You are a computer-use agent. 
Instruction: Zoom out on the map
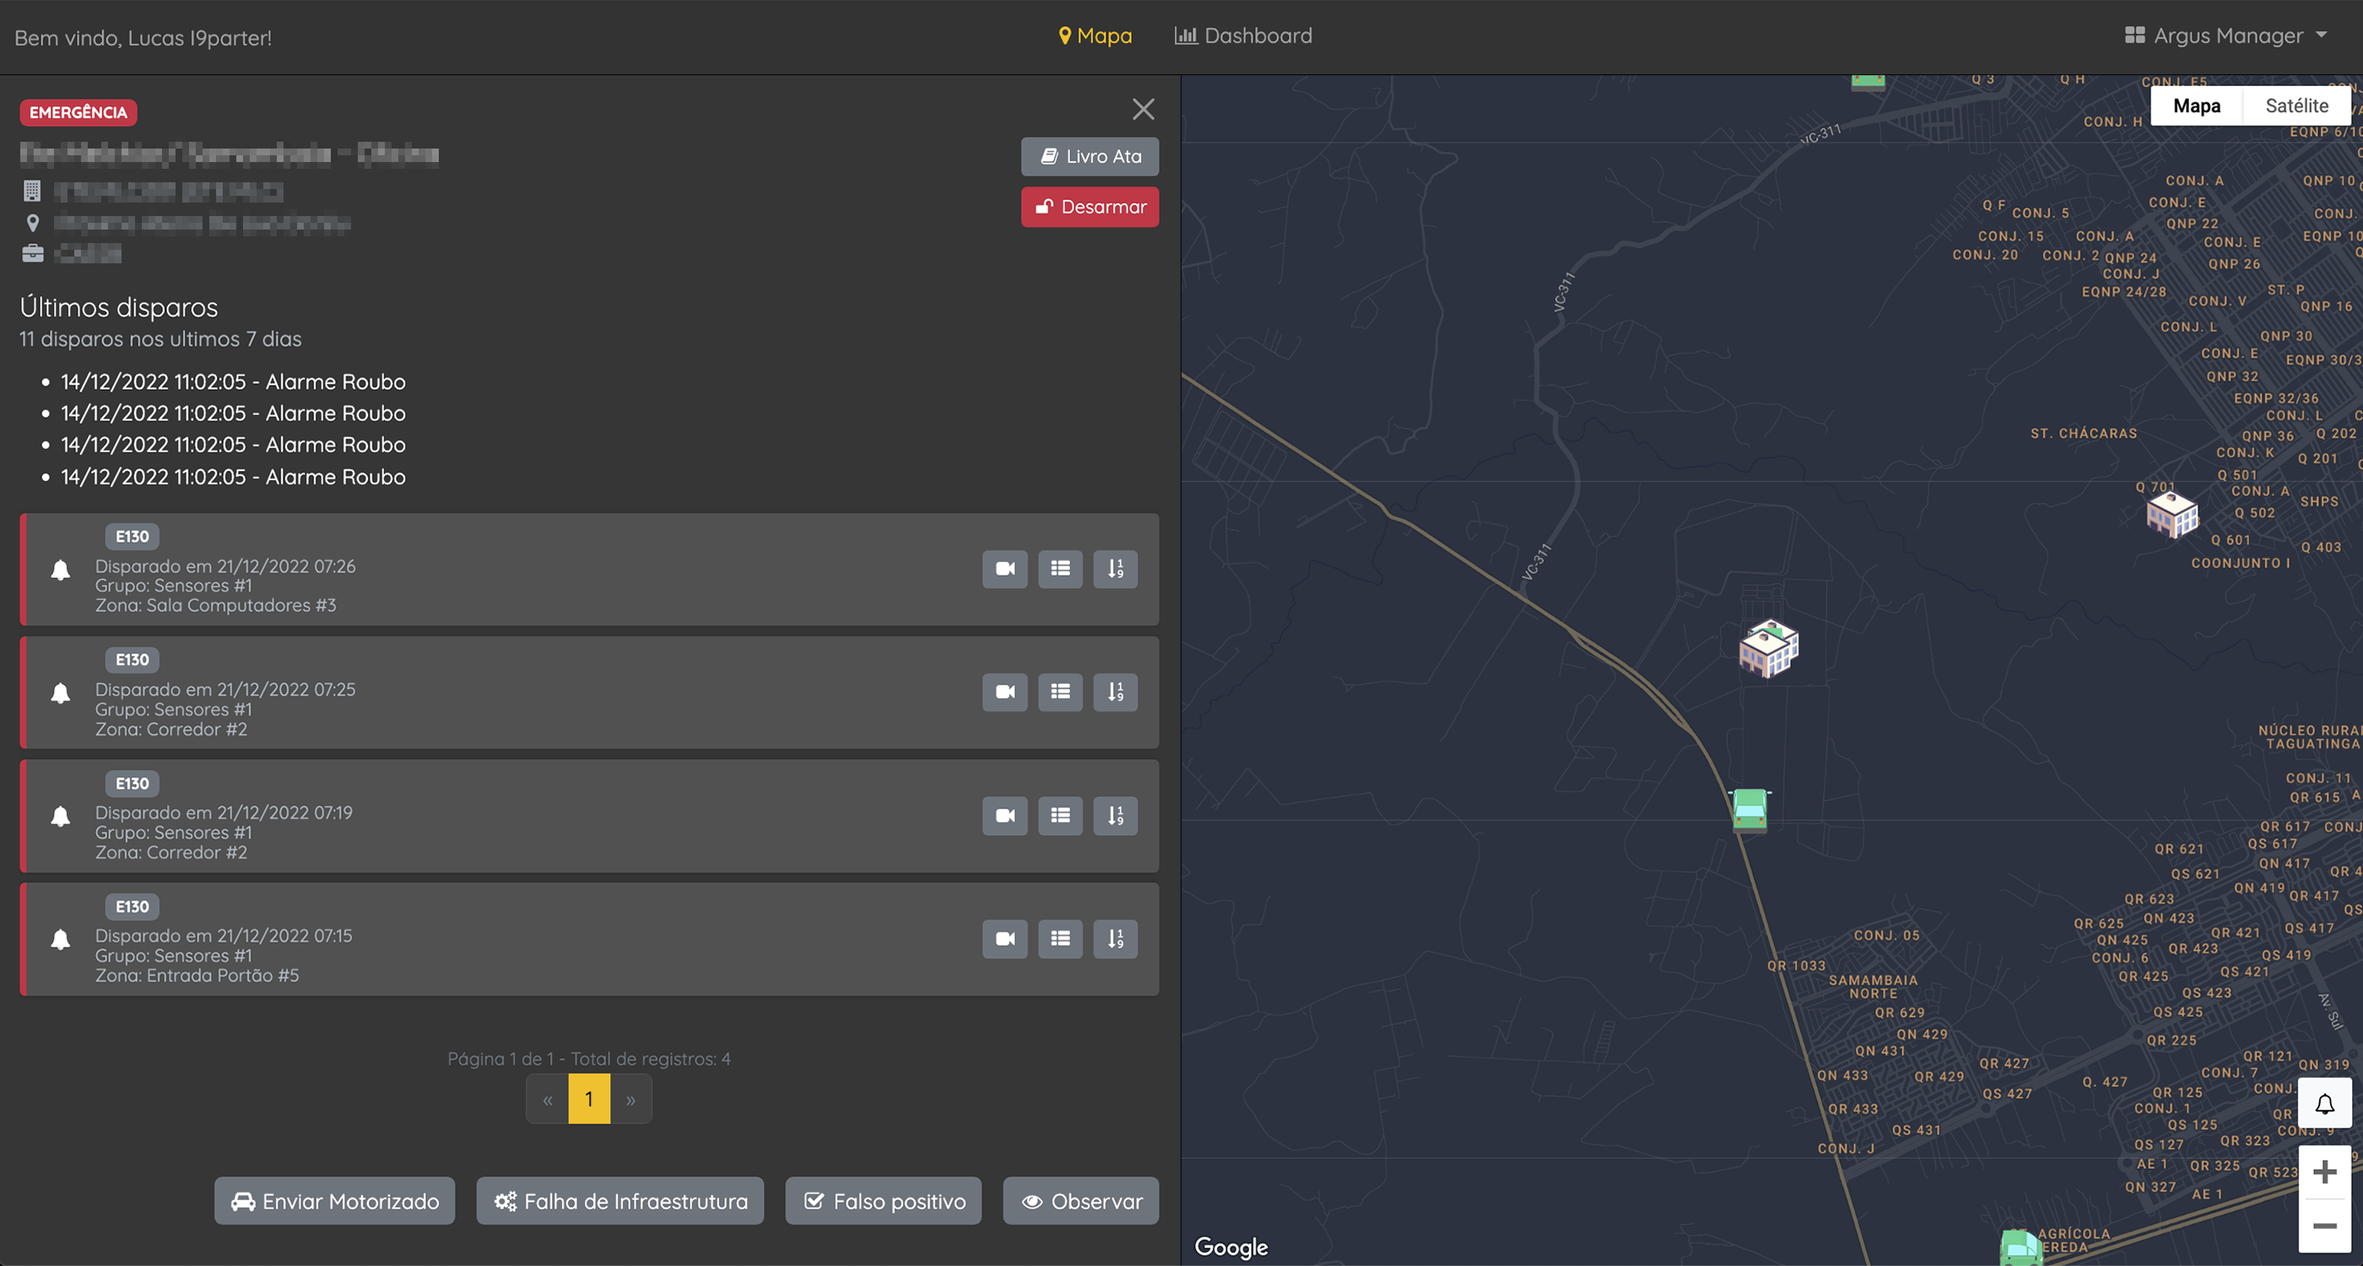point(2323,1225)
